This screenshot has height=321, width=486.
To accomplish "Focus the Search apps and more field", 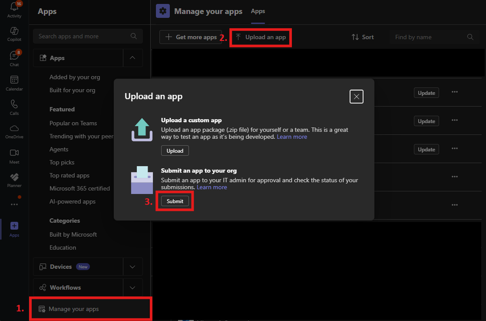I will coord(88,37).
